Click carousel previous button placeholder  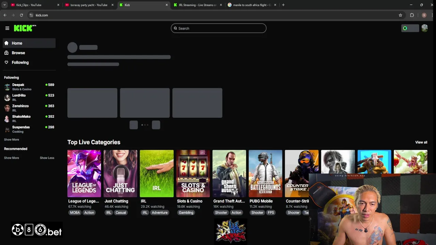click(x=134, y=125)
